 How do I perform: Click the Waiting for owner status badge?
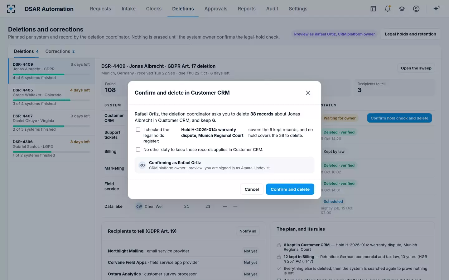coord(340,118)
